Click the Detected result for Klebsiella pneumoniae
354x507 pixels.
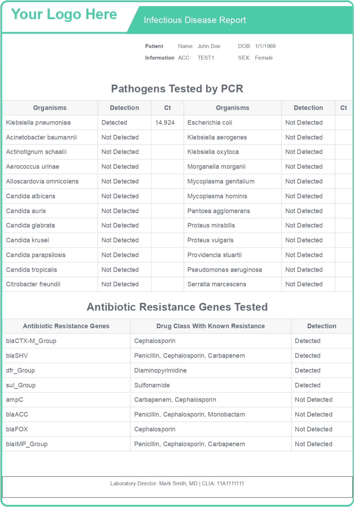[114, 123]
